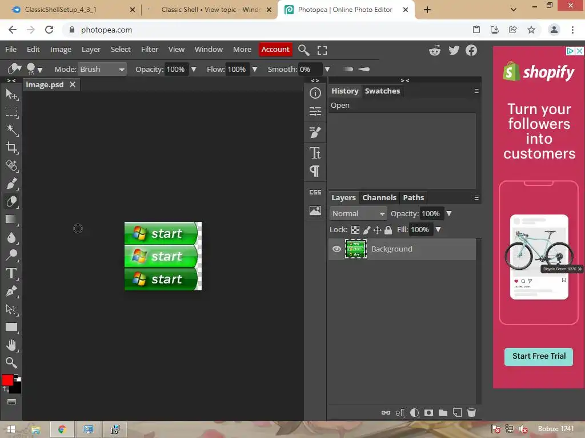Image resolution: width=585 pixels, height=438 pixels.
Task: Select the Eraser tool
Action: [x=11, y=201]
